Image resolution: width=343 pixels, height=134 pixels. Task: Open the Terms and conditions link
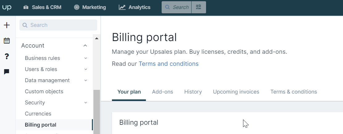pos(169,64)
